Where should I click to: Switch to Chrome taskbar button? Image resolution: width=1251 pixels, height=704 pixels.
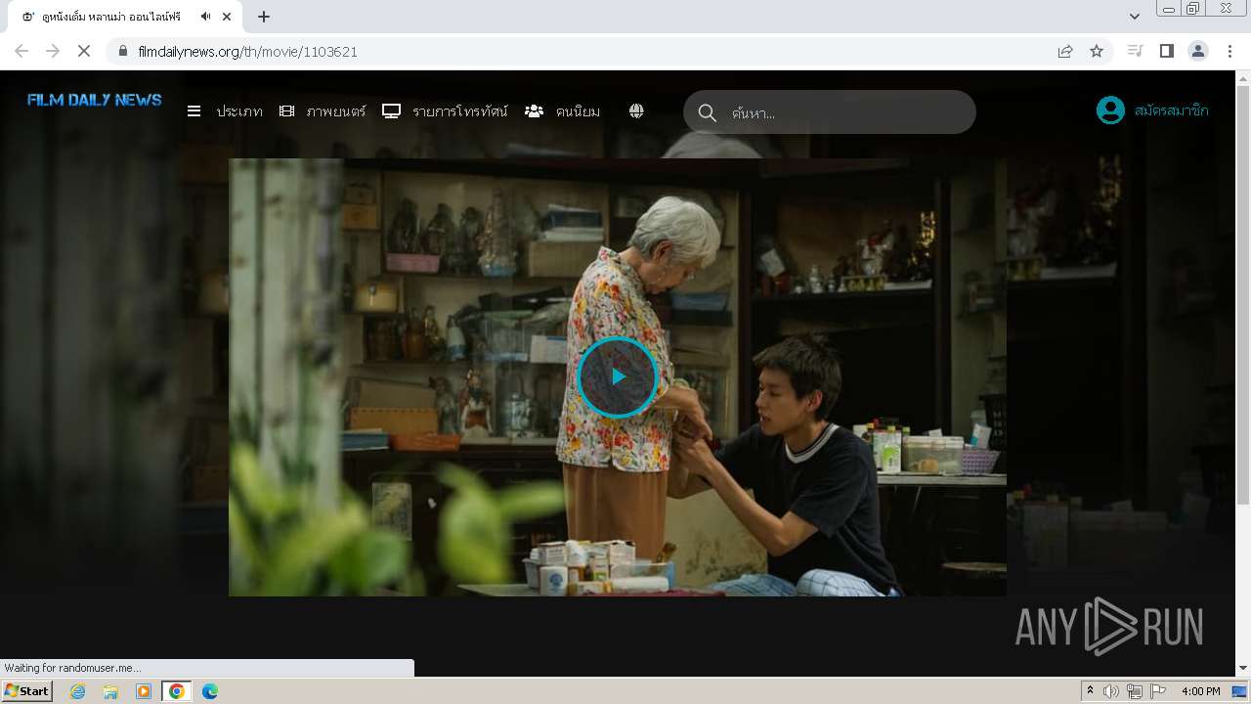177,691
